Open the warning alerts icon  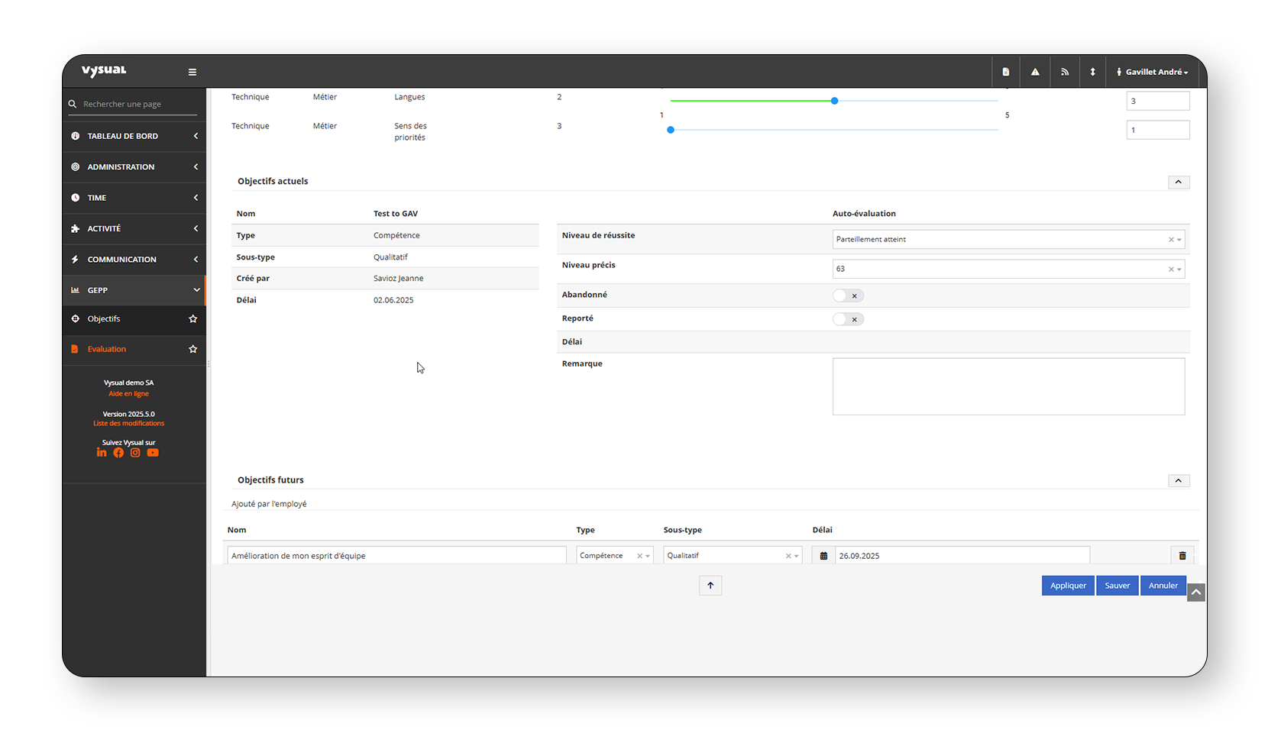[x=1035, y=72]
